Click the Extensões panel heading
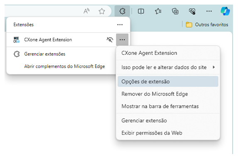Image resolution: width=238 pixels, height=159 pixels. (x=24, y=24)
